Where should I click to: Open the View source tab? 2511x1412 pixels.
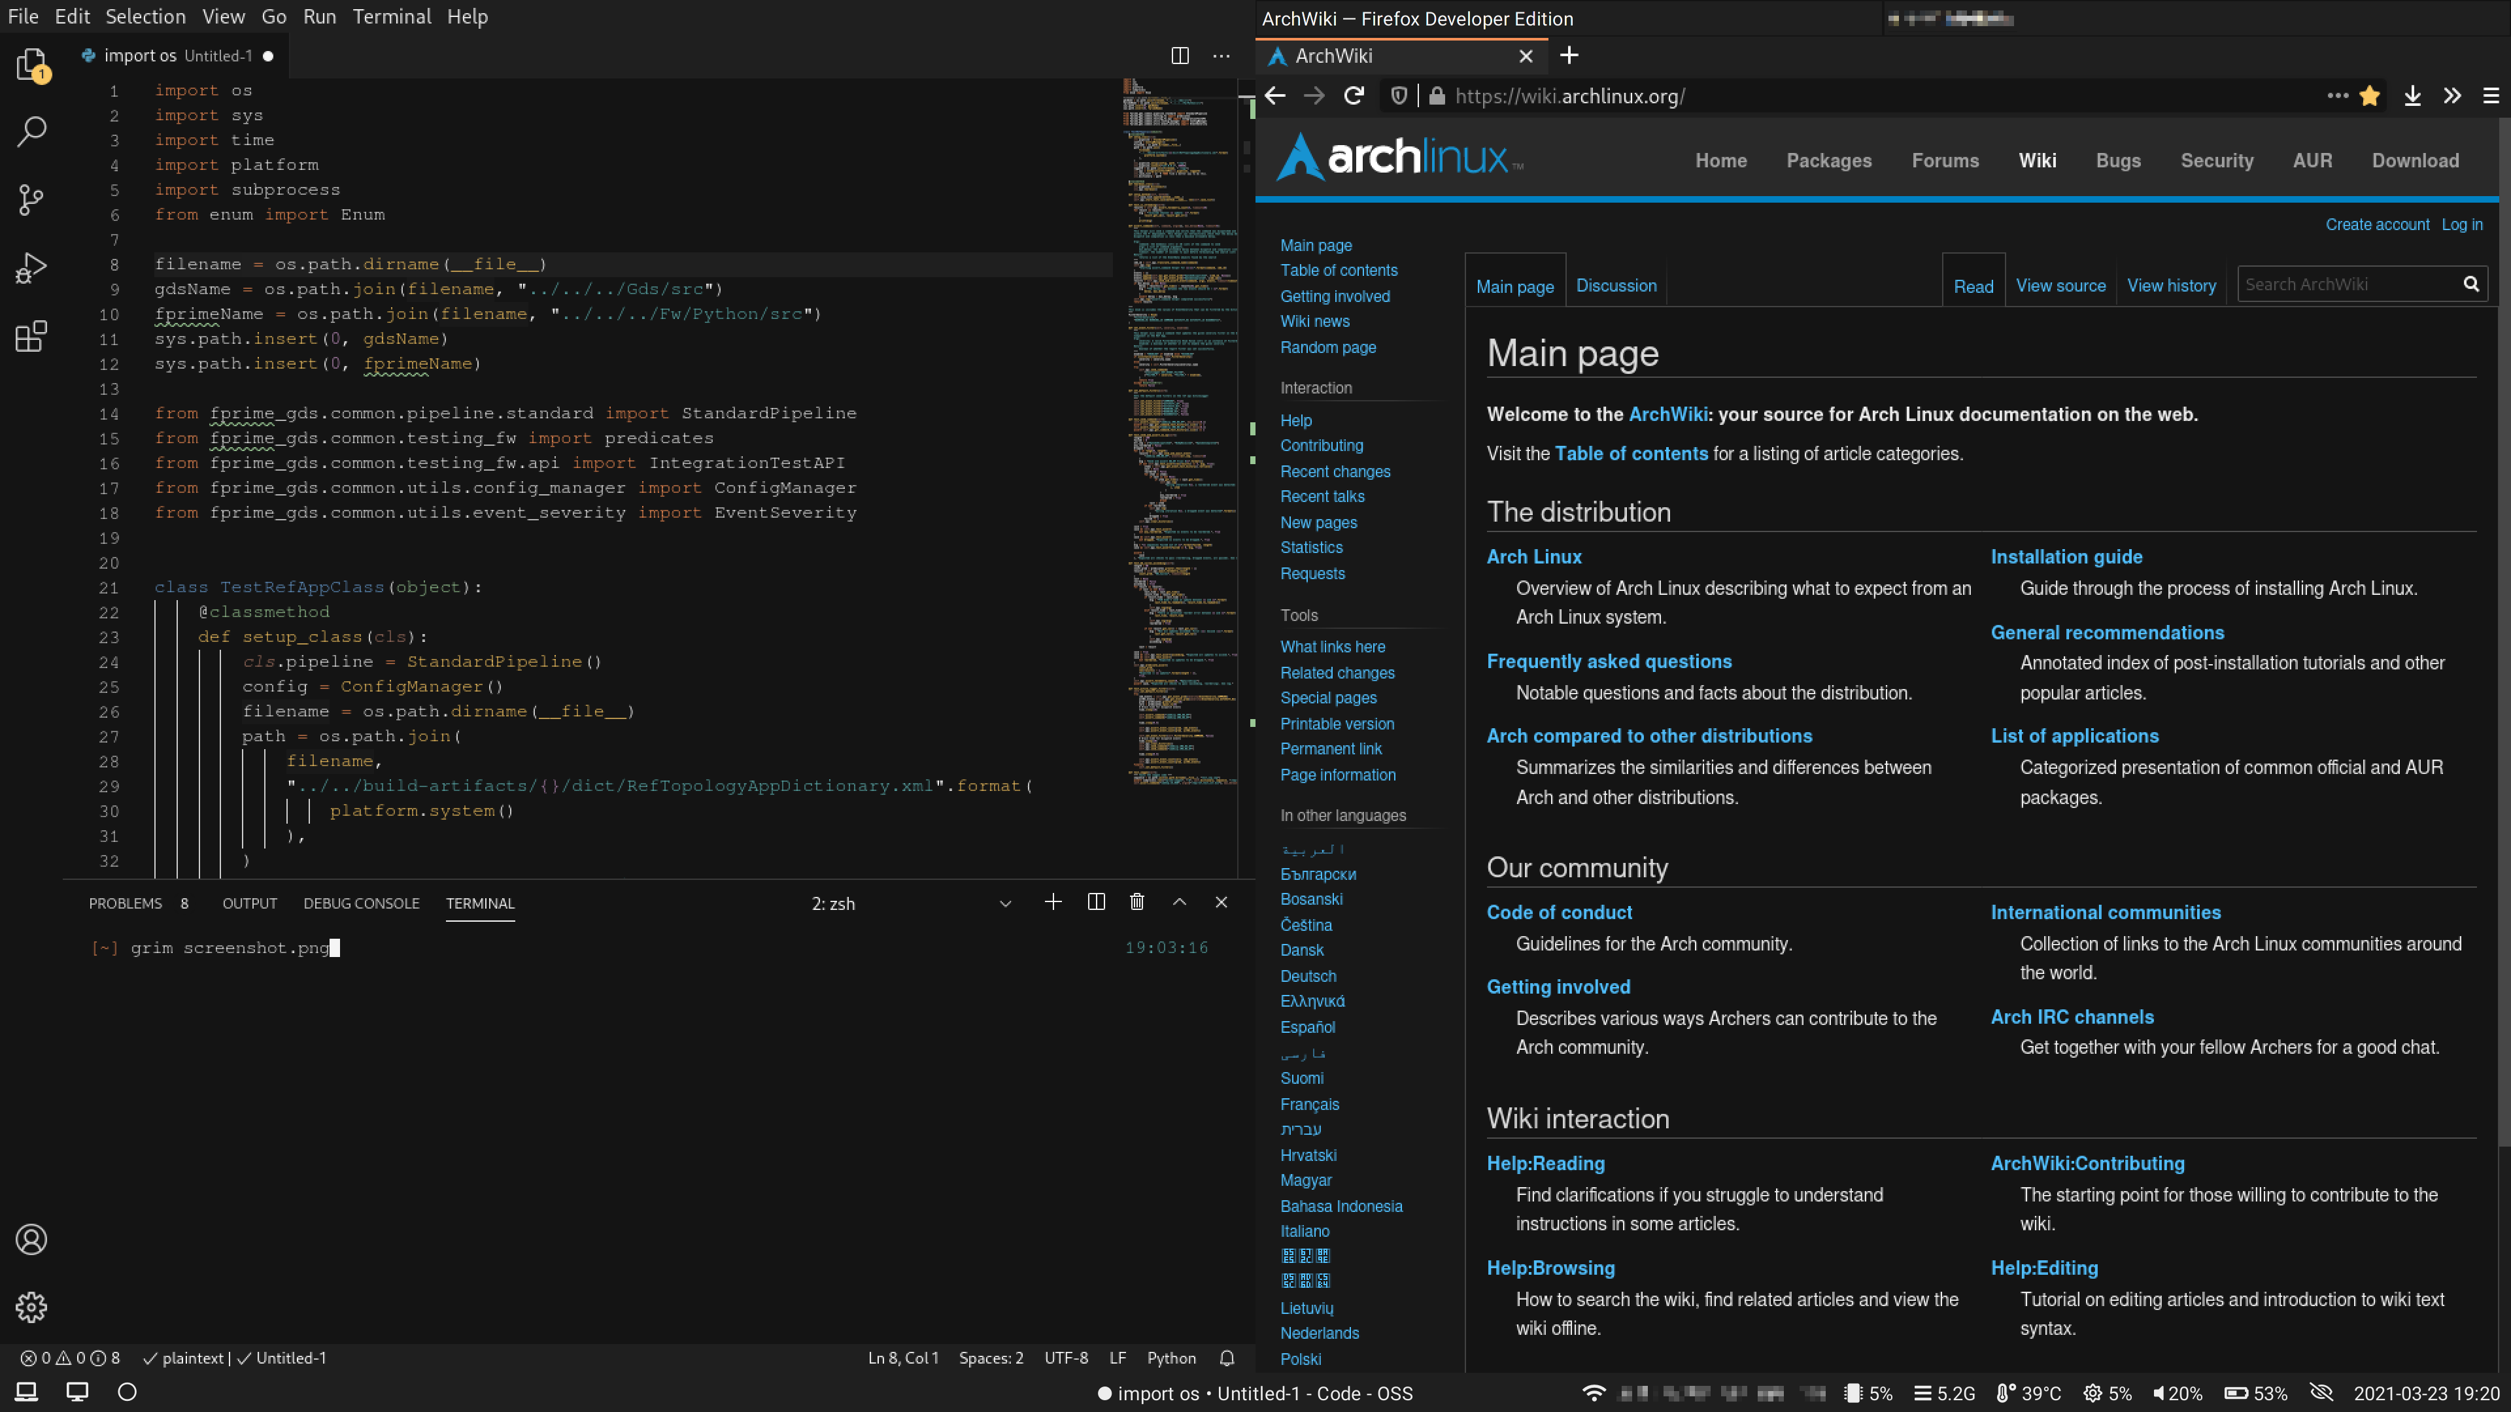[2060, 286]
